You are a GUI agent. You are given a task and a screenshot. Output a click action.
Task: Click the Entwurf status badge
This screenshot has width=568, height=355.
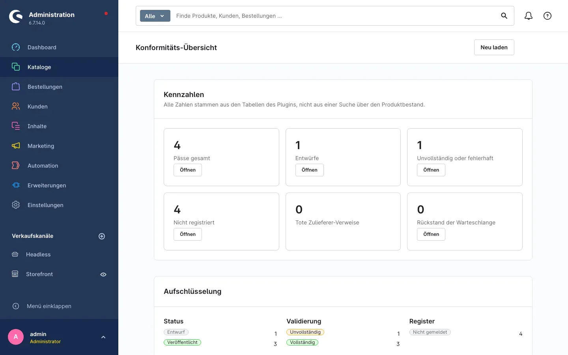pos(176,332)
